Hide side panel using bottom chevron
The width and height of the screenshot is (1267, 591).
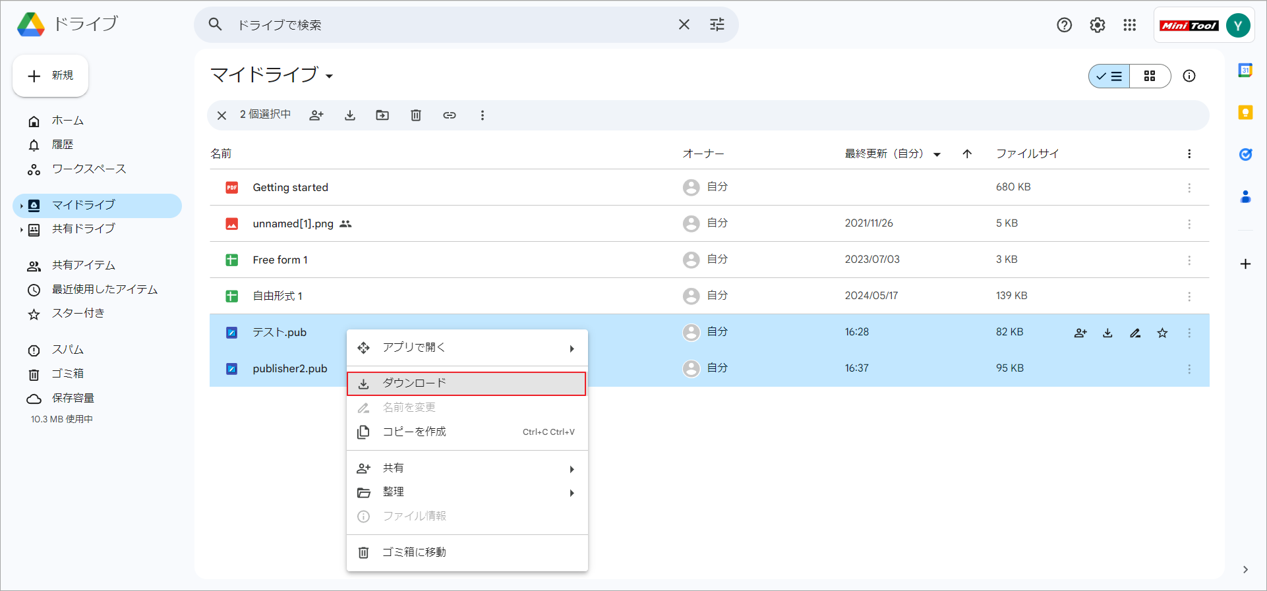click(x=1245, y=570)
